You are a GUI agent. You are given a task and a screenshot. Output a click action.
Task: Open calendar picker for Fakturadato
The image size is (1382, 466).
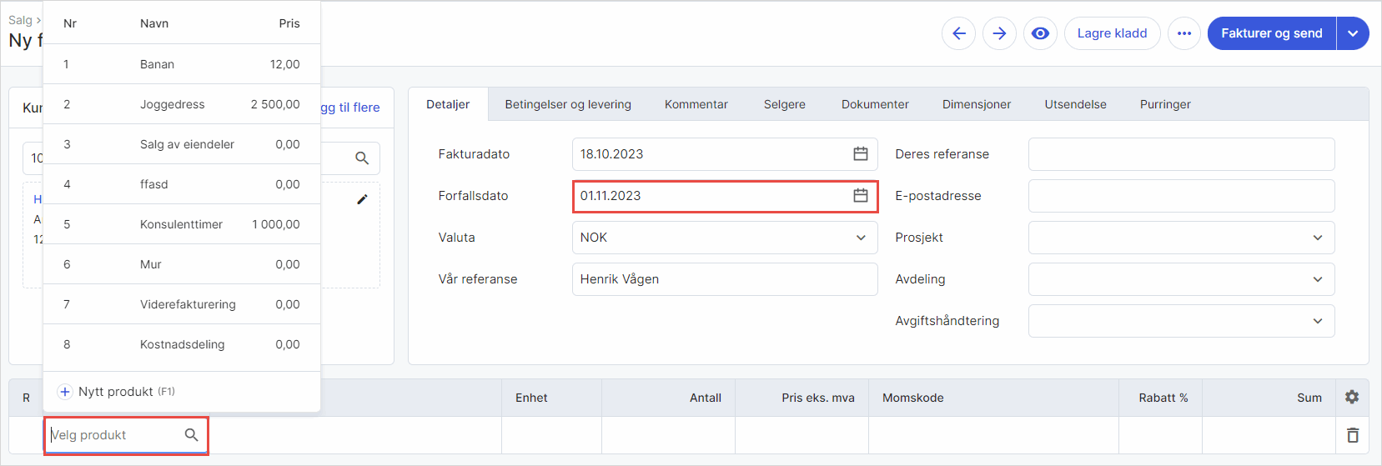(x=861, y=154)
